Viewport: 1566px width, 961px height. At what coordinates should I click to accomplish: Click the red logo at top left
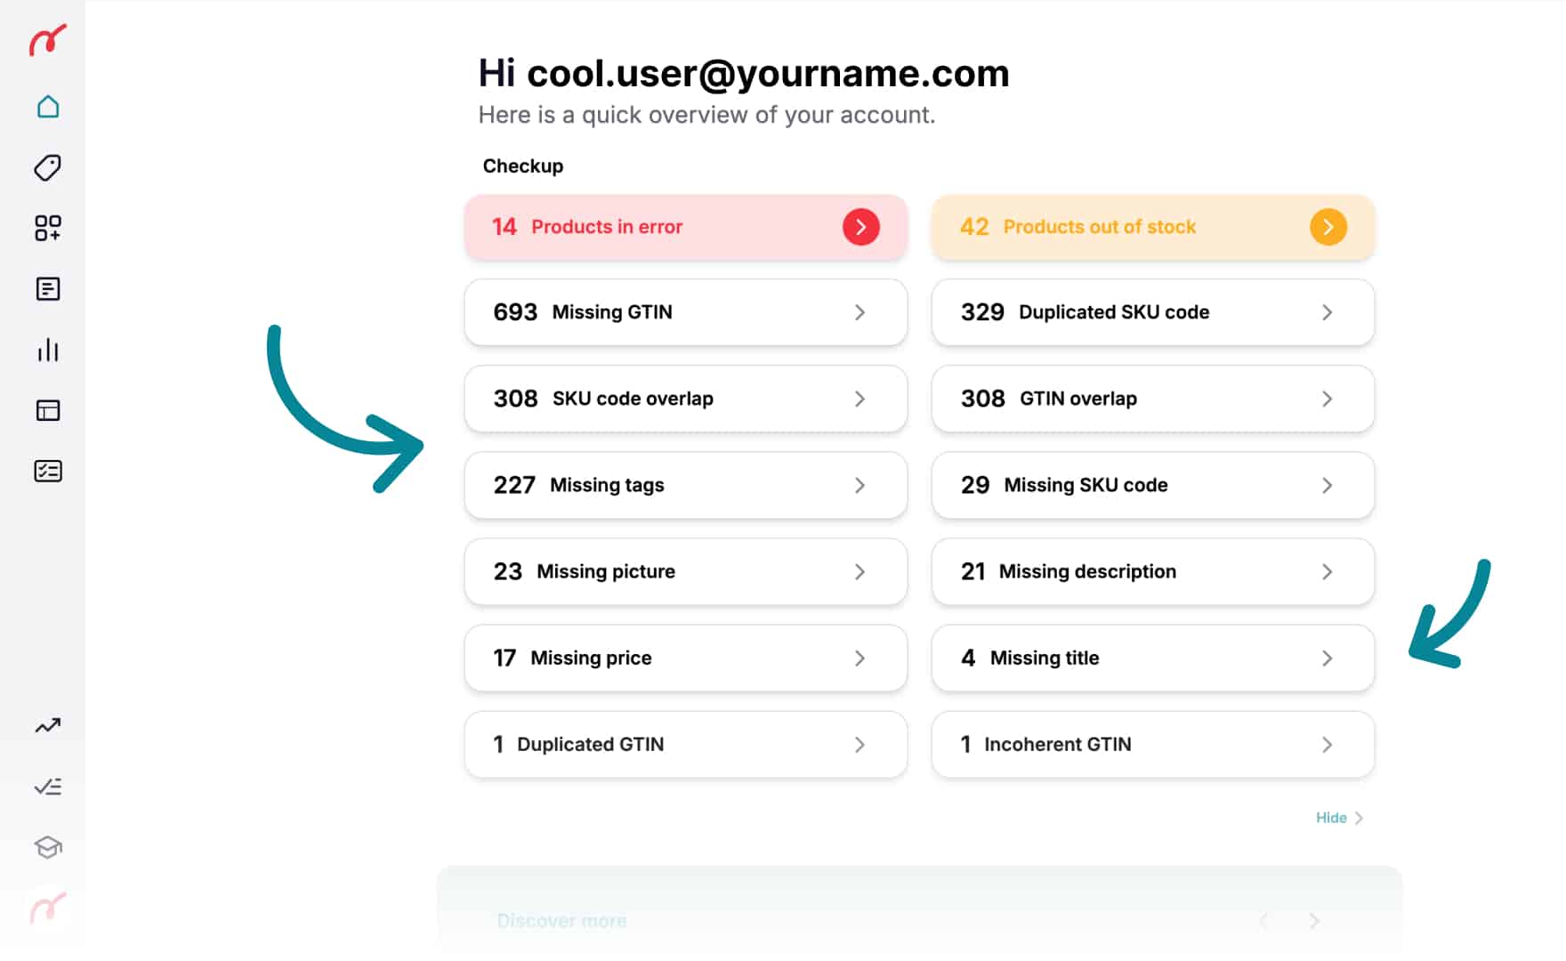(48, 41)
